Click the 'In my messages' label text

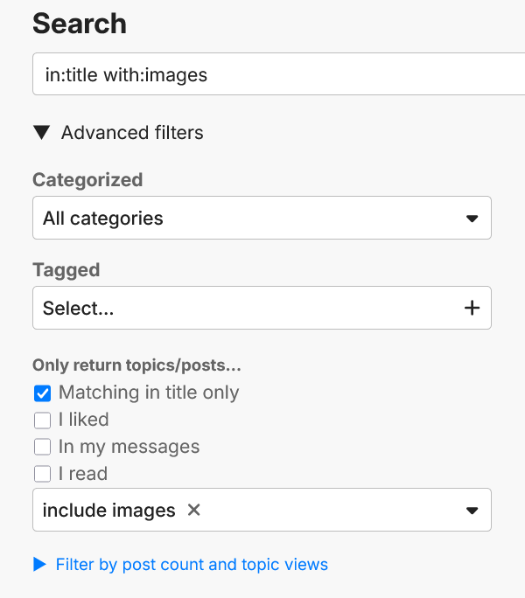tap(129, 448)
